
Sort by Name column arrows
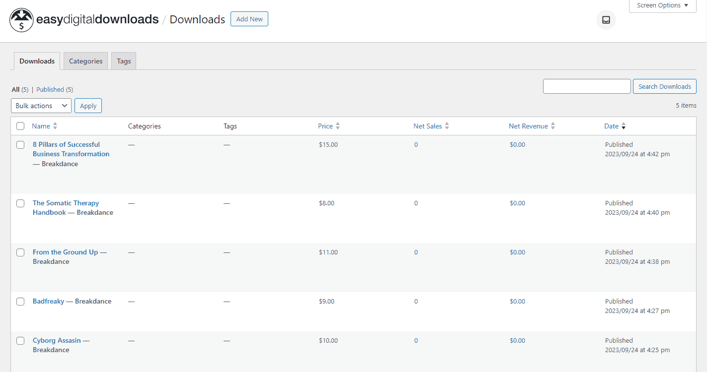(55, 126)
